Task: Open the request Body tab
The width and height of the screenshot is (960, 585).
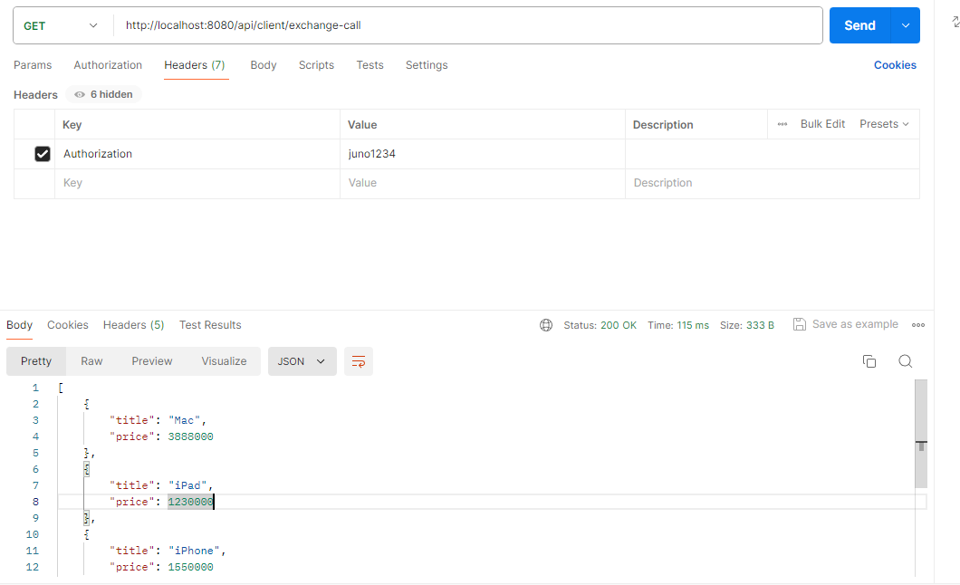Action: pos(264,65)
